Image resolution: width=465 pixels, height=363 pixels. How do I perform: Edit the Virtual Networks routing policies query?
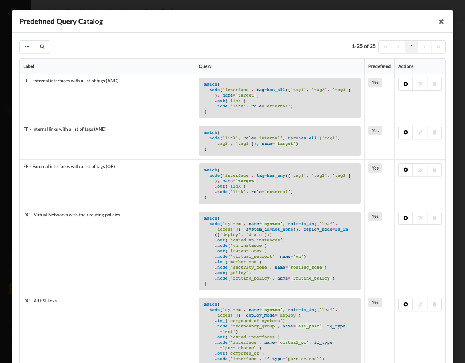(420, 218)
